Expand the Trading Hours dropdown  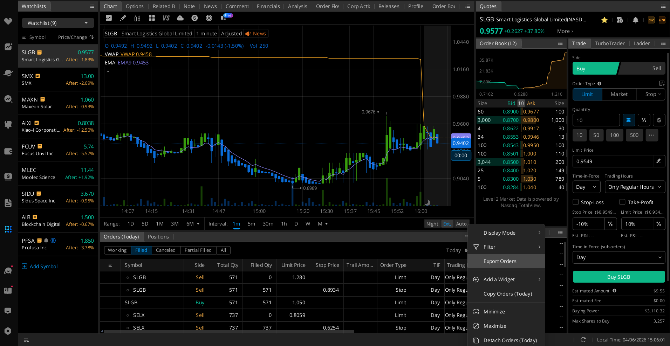coord(635,187)
